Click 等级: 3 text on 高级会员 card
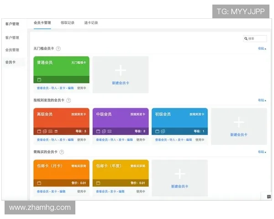 [81, 131]
